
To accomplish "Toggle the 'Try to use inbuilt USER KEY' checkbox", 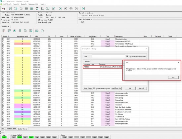I will [x=127, y=56].
